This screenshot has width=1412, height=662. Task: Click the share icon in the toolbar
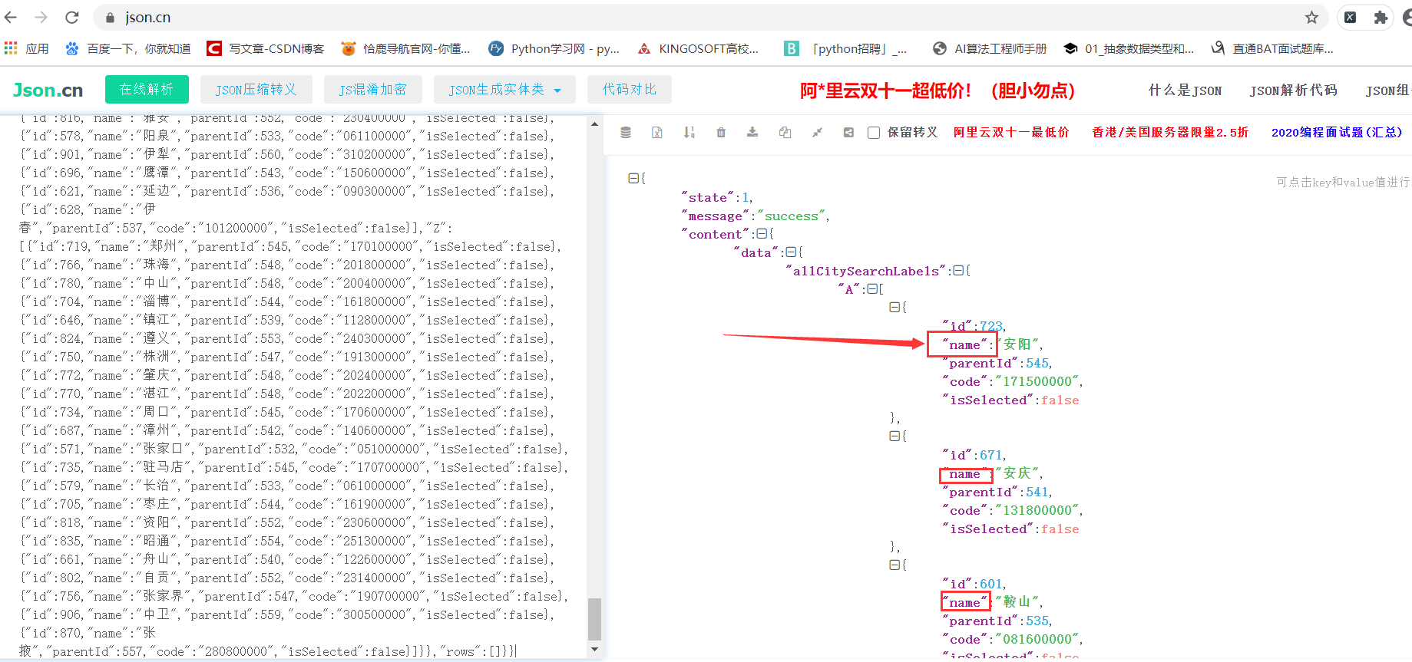click(848, 133)
